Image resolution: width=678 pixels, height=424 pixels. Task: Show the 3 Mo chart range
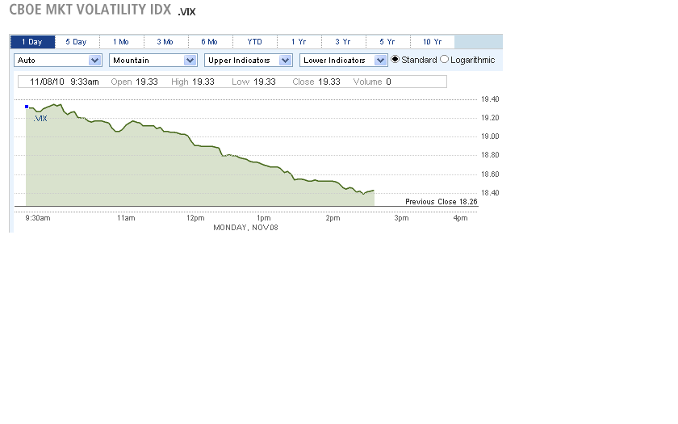(165, 42)
